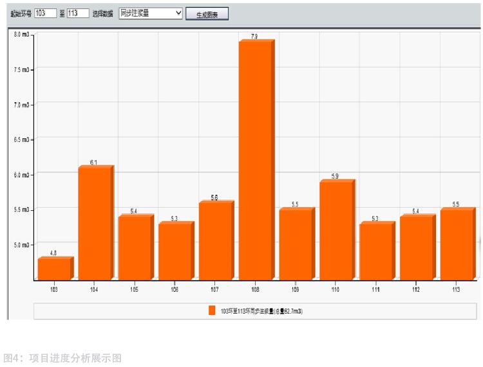Viewport: 483px width, 367px height.
Task: Click the bar for ring 113
Action: [x=456, y=244]
